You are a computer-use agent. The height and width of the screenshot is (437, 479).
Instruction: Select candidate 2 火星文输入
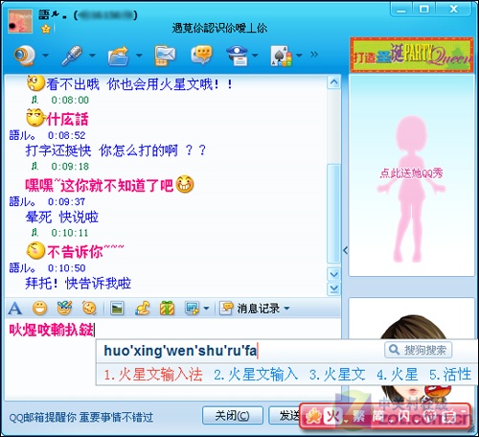(x=256, y=375)
